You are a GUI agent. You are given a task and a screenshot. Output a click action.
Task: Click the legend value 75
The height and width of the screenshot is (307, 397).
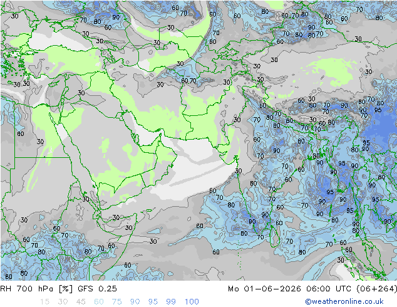point(116,302)
